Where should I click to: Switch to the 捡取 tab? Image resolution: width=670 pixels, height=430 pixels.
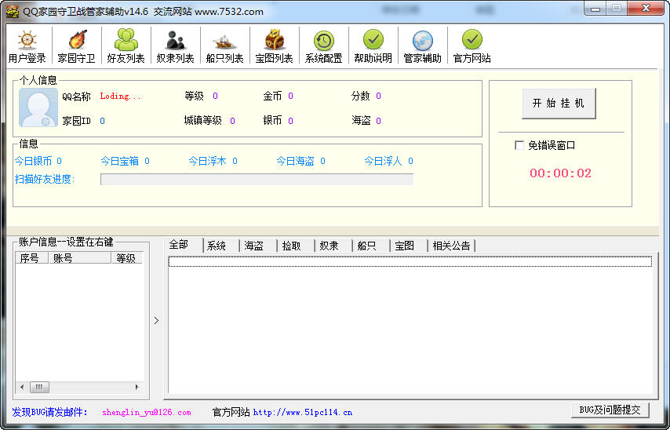(291, 246)
